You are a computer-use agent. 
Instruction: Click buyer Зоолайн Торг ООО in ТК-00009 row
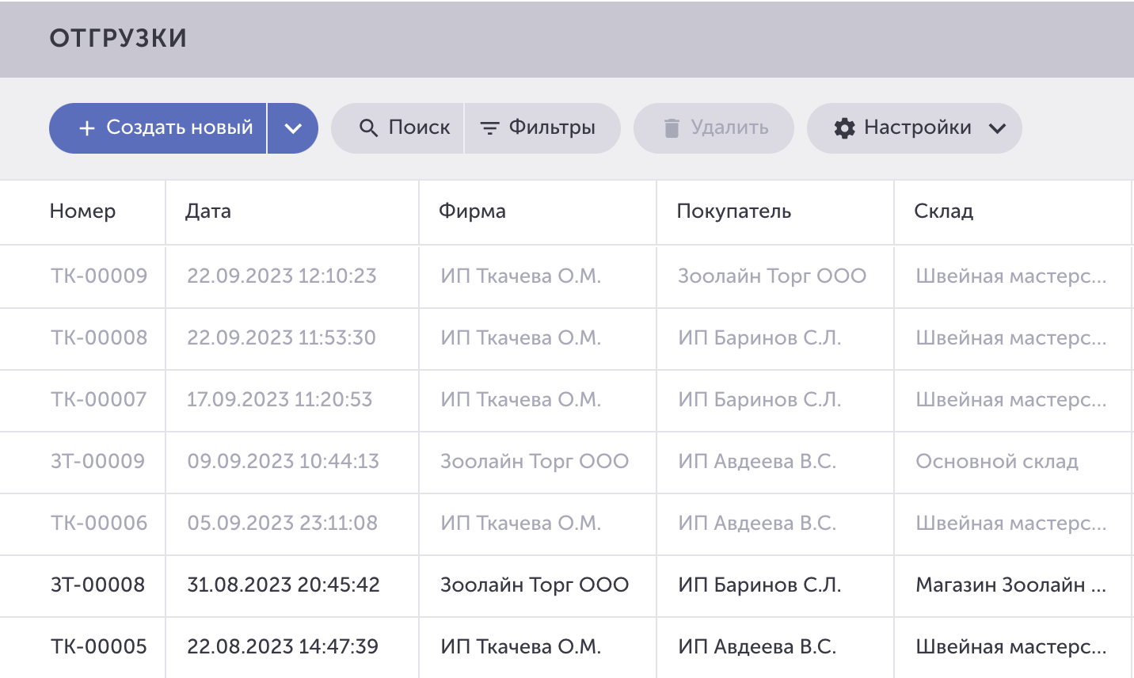772,276
